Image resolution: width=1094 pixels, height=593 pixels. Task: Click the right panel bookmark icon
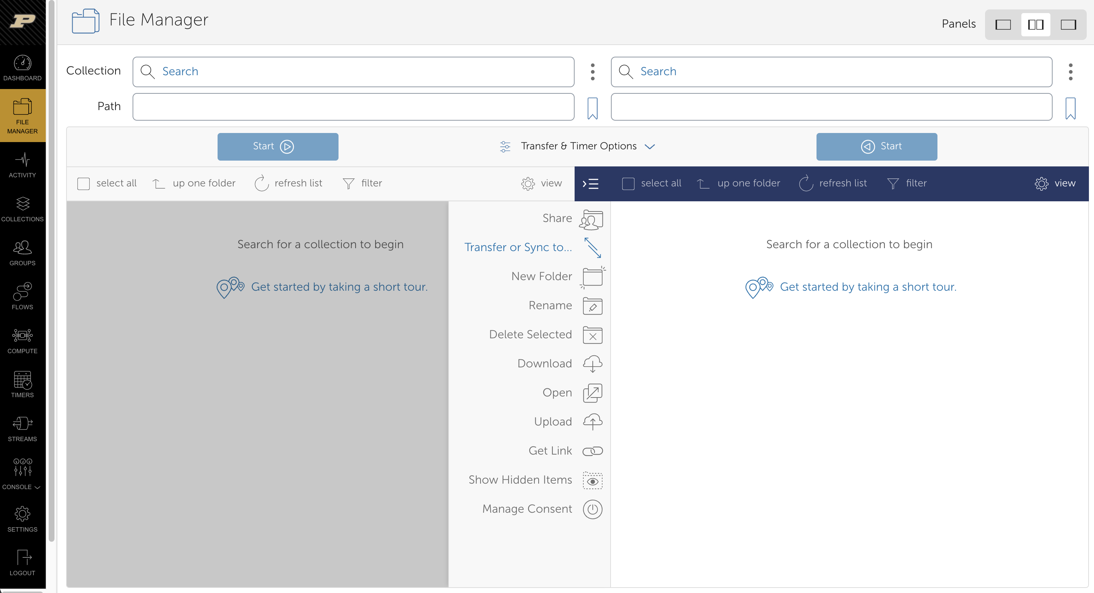1070,108
